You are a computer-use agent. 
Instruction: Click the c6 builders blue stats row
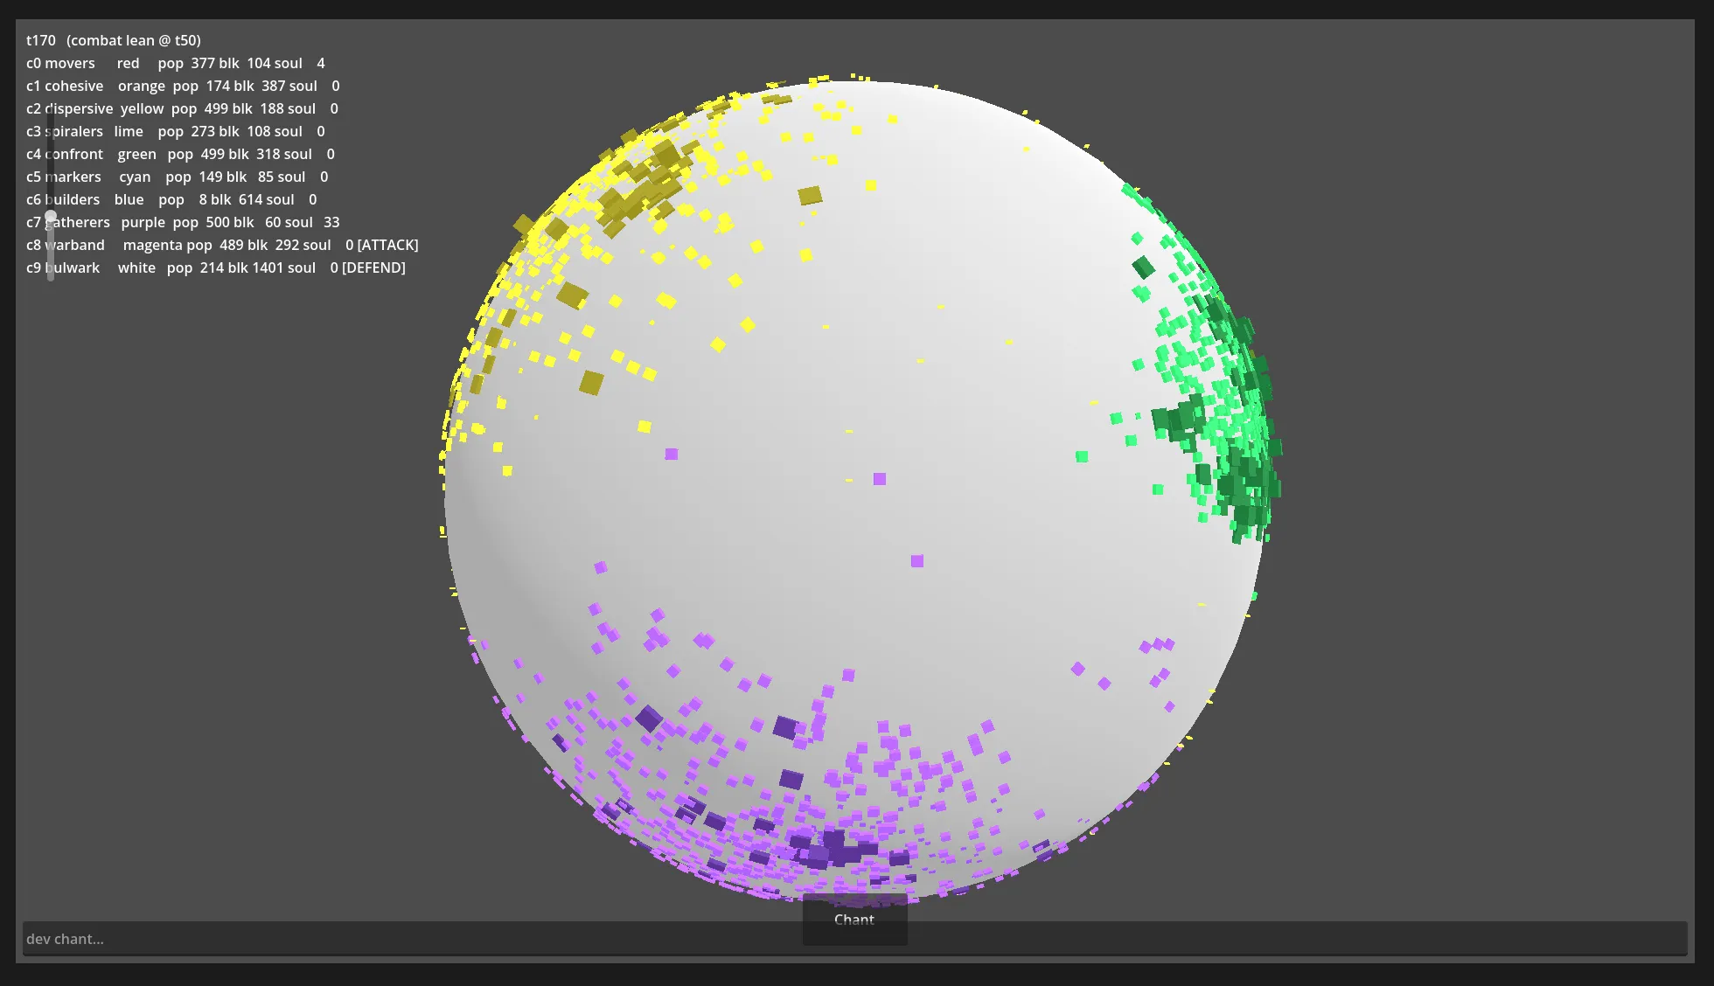point(171,199)
